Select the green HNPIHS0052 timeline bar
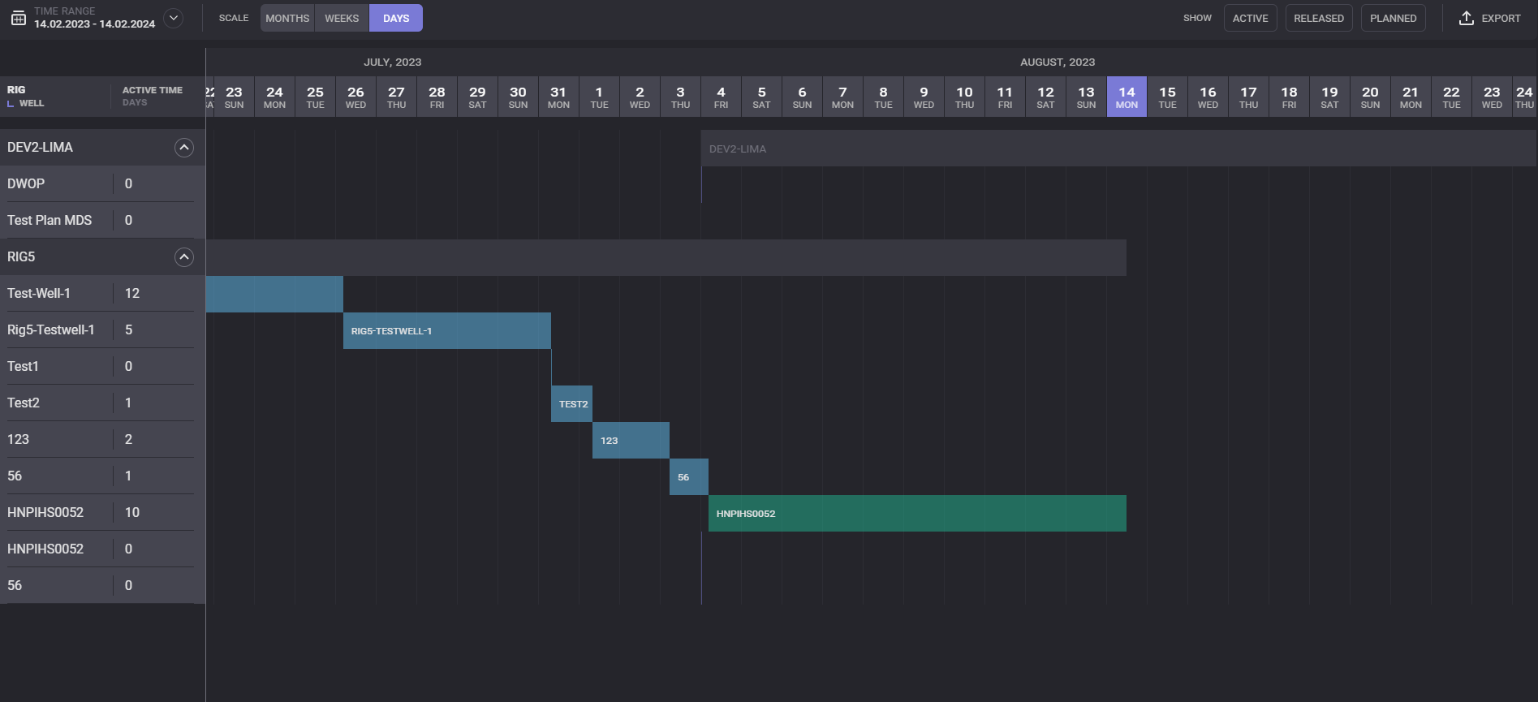1538x702 pixels. (x=916, y=514)
